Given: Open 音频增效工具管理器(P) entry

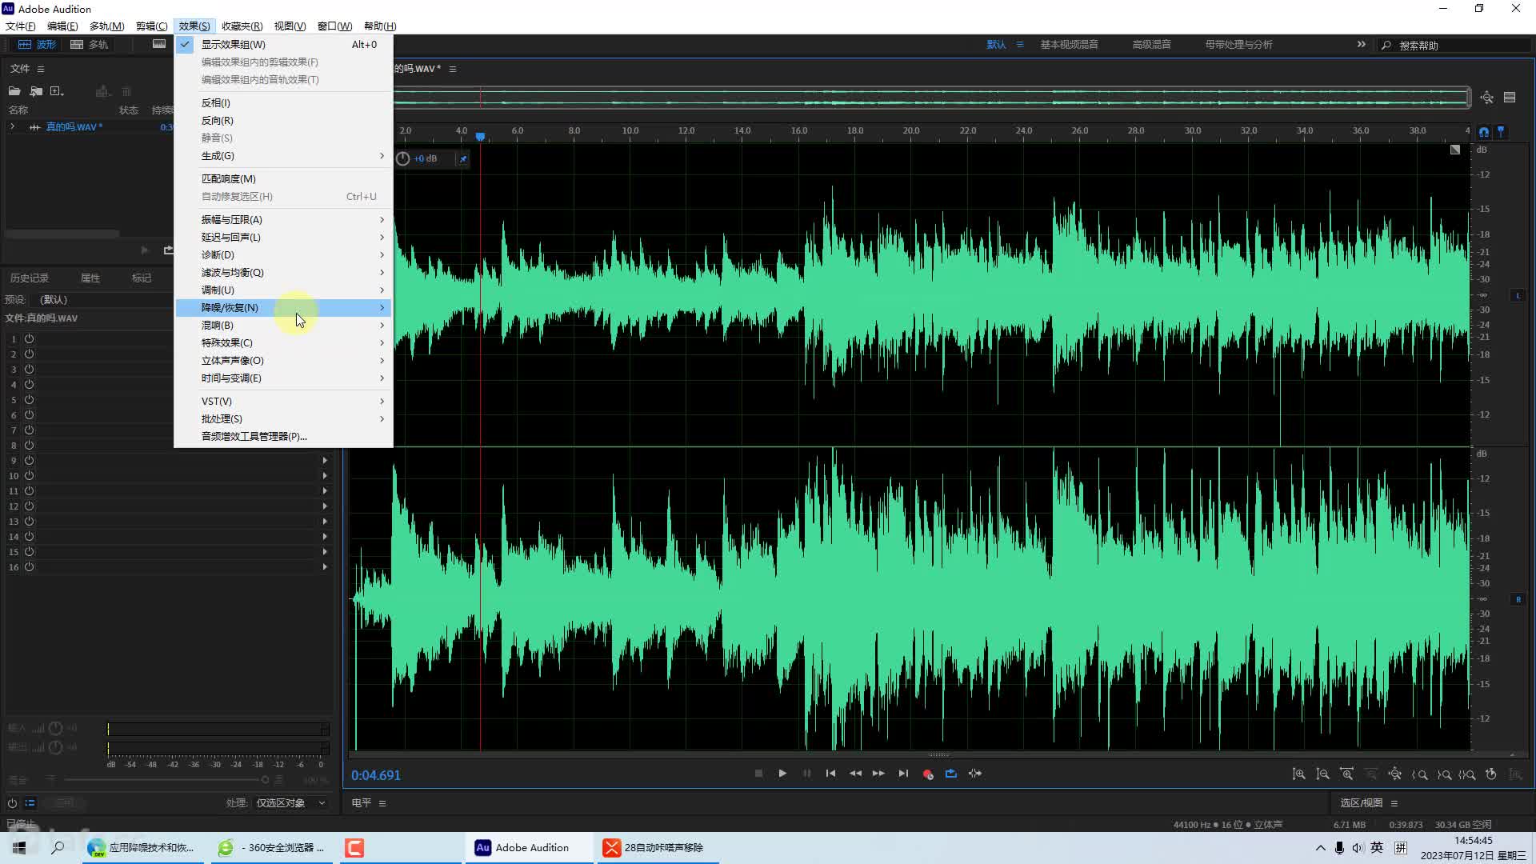Looking at the screenshot, I should [284, 436].
